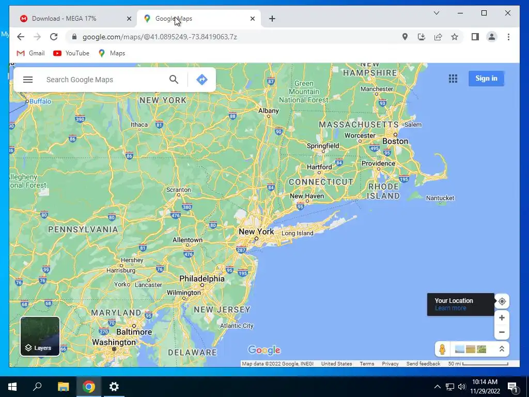Open the Google Maps hamburger menu
The height and width of the screenshot is (397, 529).
coord(28,80)
